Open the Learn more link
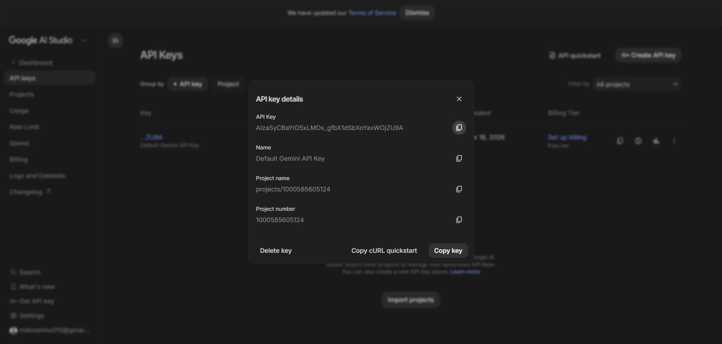Image resolution: width=722 pixels, height=344 pixels. point(465,272)
